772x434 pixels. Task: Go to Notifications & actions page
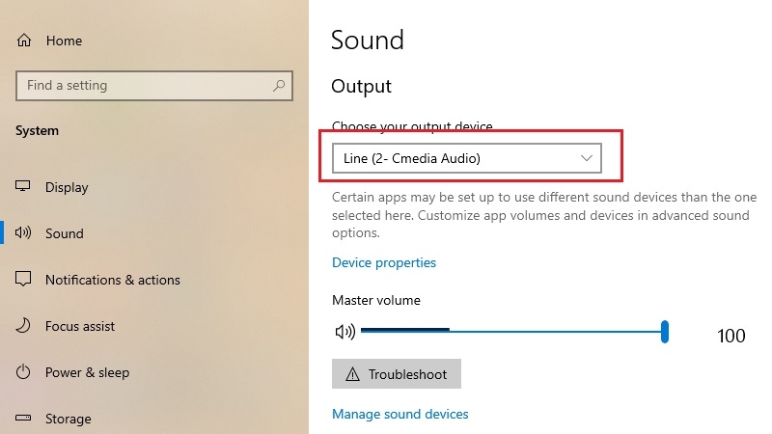click(x=113, y=280)
